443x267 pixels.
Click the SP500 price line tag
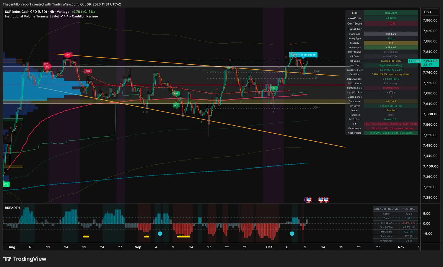(414, 61)
